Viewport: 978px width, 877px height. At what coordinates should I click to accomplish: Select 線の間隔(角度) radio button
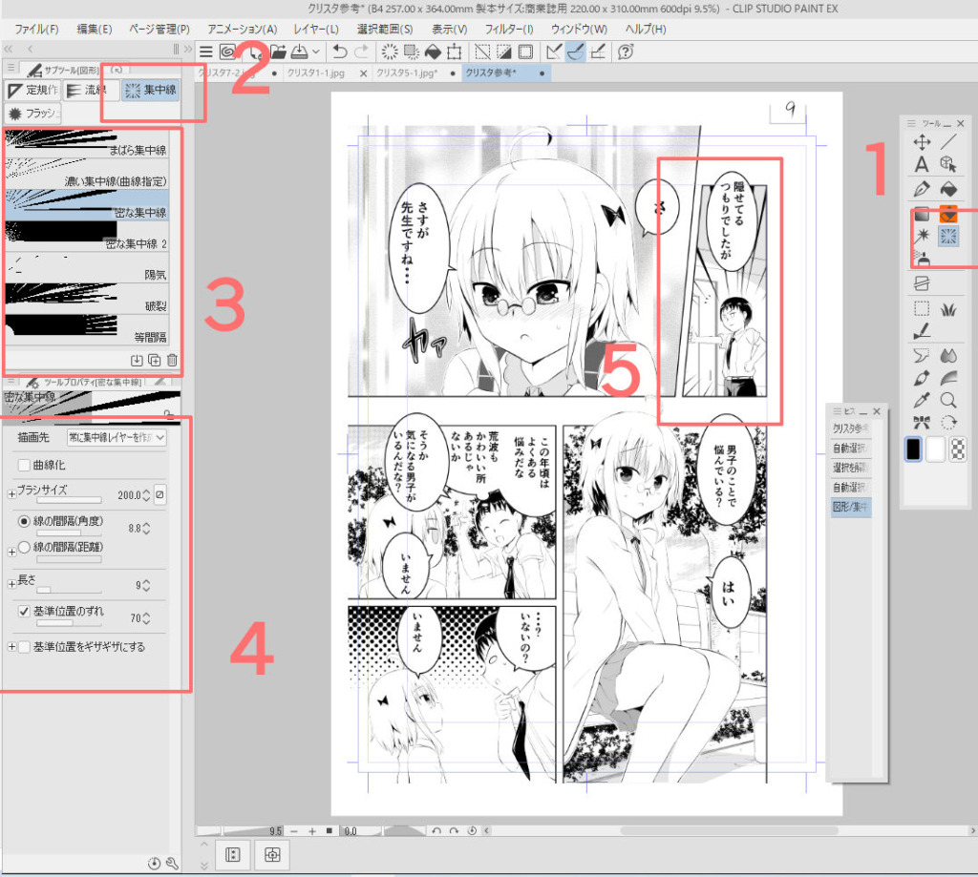[24, 521]
